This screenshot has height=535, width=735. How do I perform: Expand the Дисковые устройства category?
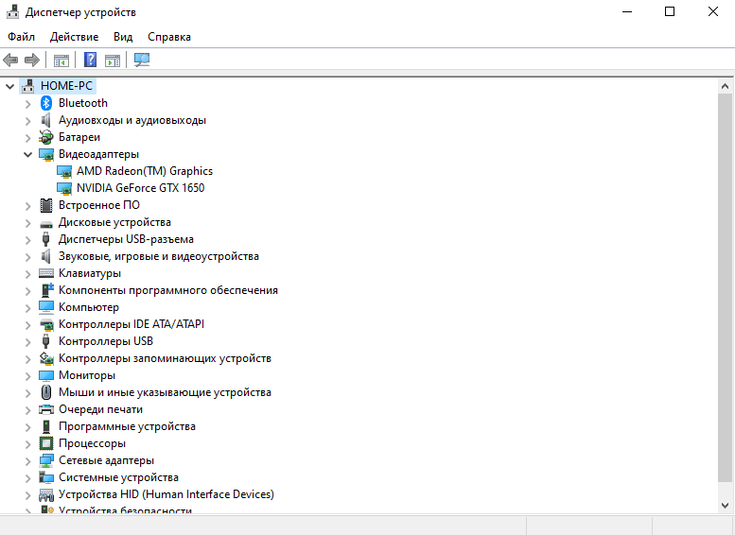click(x=28, y=223)
